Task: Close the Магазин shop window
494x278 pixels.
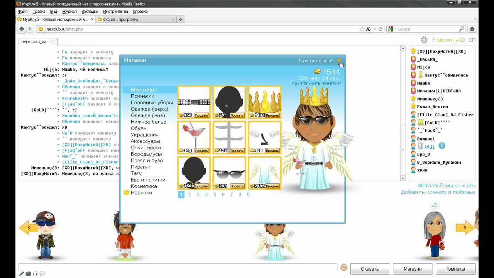Action: pyautogui.click(x=339, y=61)
